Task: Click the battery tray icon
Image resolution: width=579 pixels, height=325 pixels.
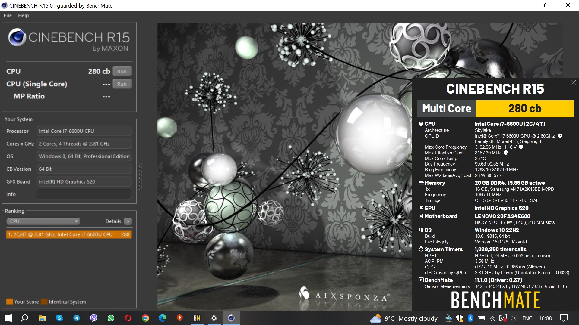Action: pos(481,318)
